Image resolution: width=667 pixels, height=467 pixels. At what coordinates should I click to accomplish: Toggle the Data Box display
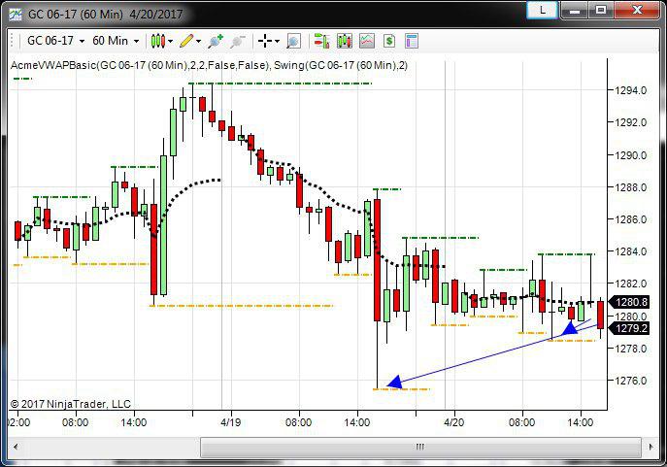pos(293,41)
